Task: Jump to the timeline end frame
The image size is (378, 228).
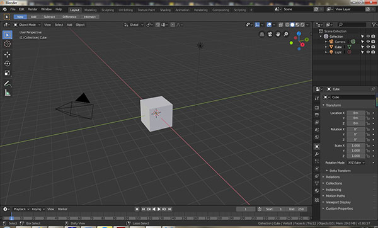Action: (169, 209)
